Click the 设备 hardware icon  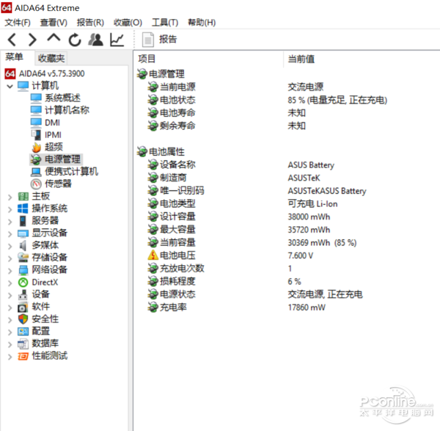pyautogui.click(x=23, y=294)
